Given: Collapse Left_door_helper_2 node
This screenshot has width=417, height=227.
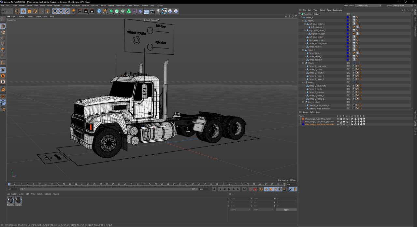Looking at the screenshot, I should (305, 24).
